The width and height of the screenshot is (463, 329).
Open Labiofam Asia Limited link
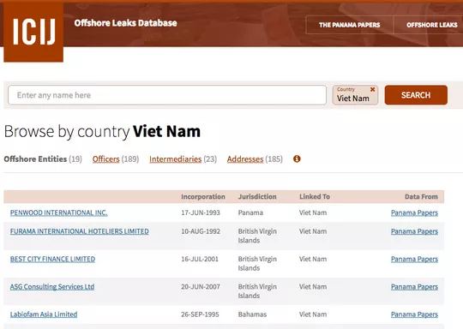pos(44,314)
